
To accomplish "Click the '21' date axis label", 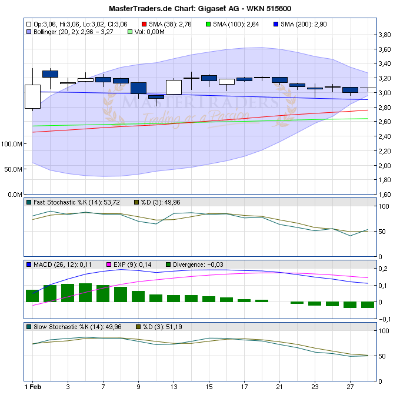I will coord(279,387).
